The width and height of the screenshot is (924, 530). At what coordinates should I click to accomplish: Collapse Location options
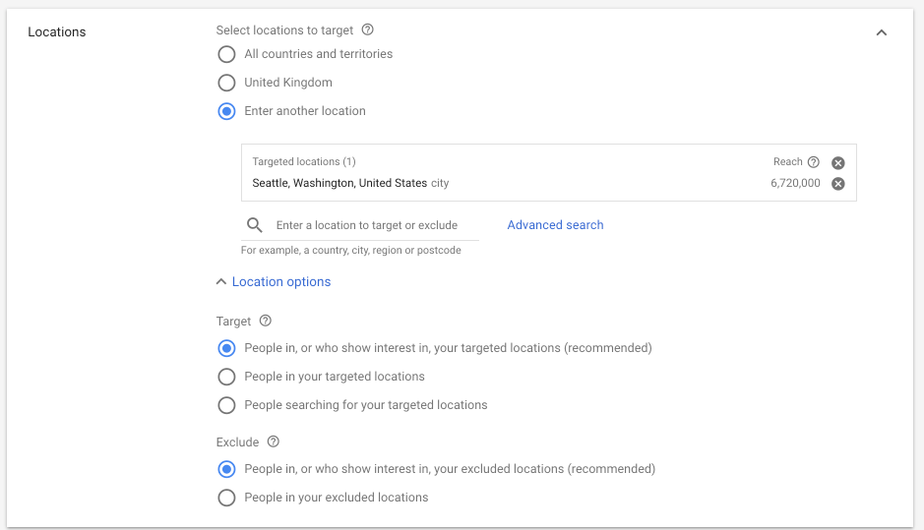pyautogui.click(x=274, y=282)
